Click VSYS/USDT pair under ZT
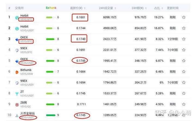The image size is (196, 121). click(x=27, y=96)
